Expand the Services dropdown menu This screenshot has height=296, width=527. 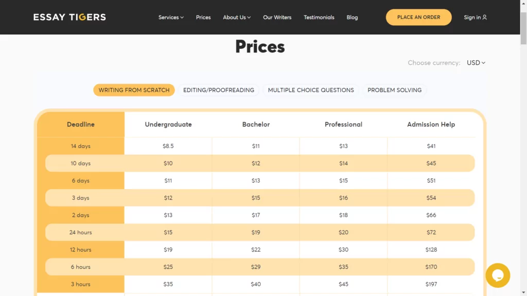[x=171, y=17]
